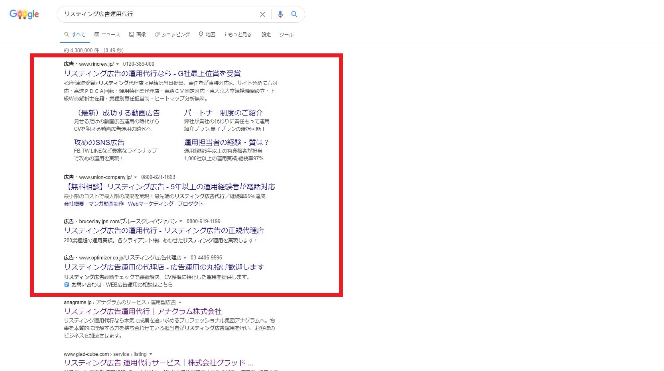Switch to the ニュース tab
The width and height of the screenshot is (664, 371).
pyautogui.click(x=107, y=35)
